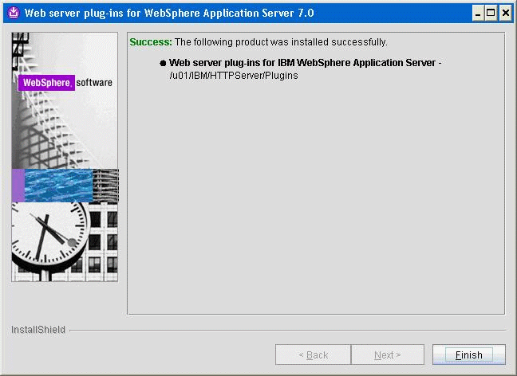This screenshot has width=517, height=376.
Task: Click the green "Success:" label
Action: tap(151, 42)
